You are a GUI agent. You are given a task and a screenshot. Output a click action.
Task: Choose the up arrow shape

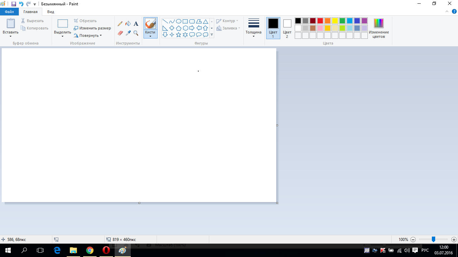click(x=206, y=28)
